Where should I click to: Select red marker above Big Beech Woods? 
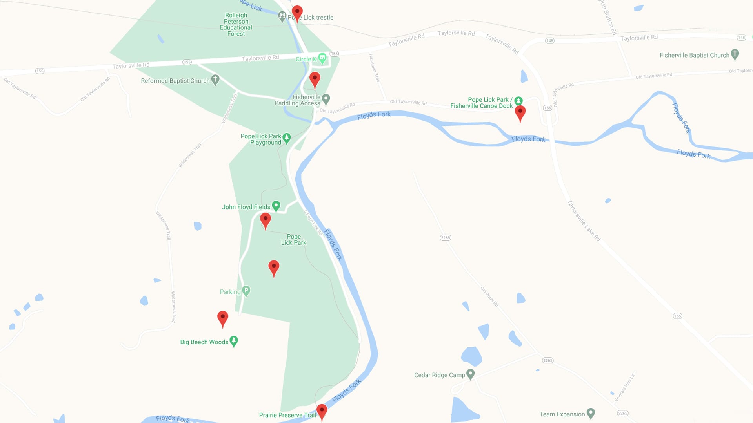[223, 319]
